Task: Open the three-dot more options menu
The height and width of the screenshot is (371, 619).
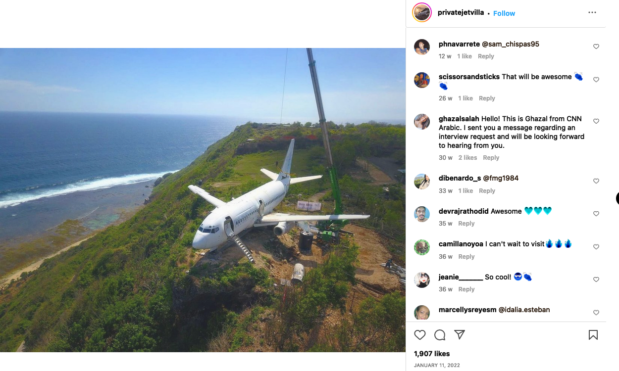Action: tap(592, 13)
